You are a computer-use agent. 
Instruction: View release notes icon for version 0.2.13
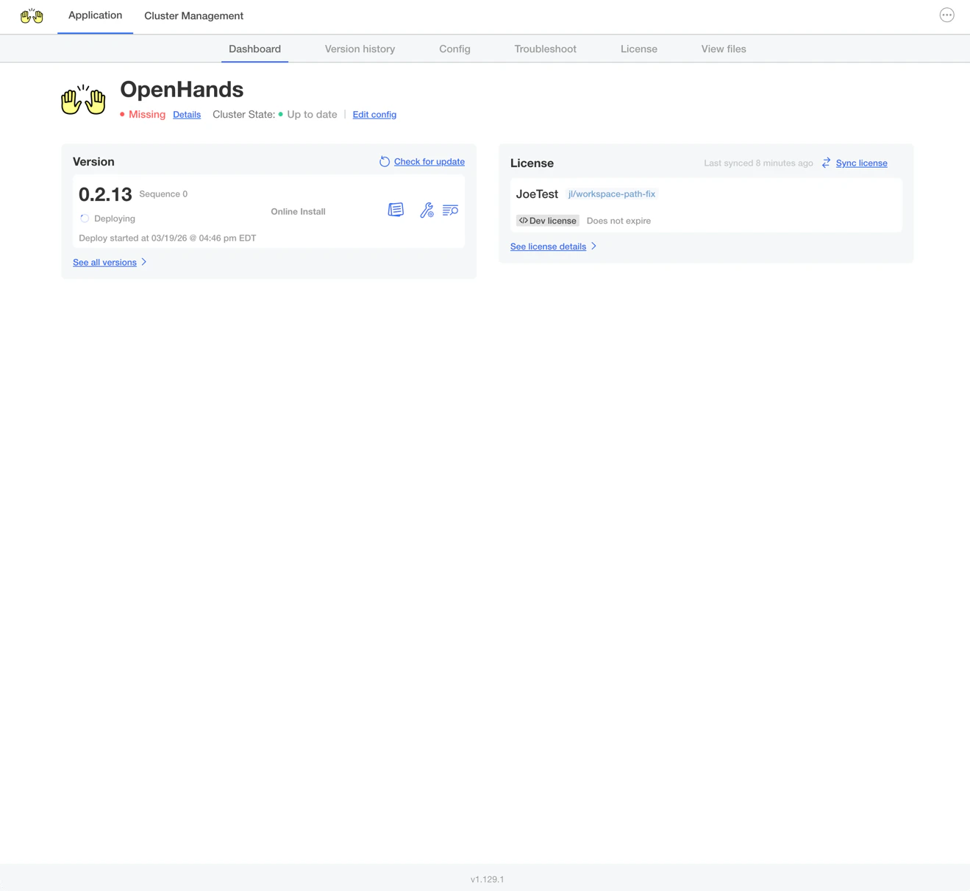point(396,210)
